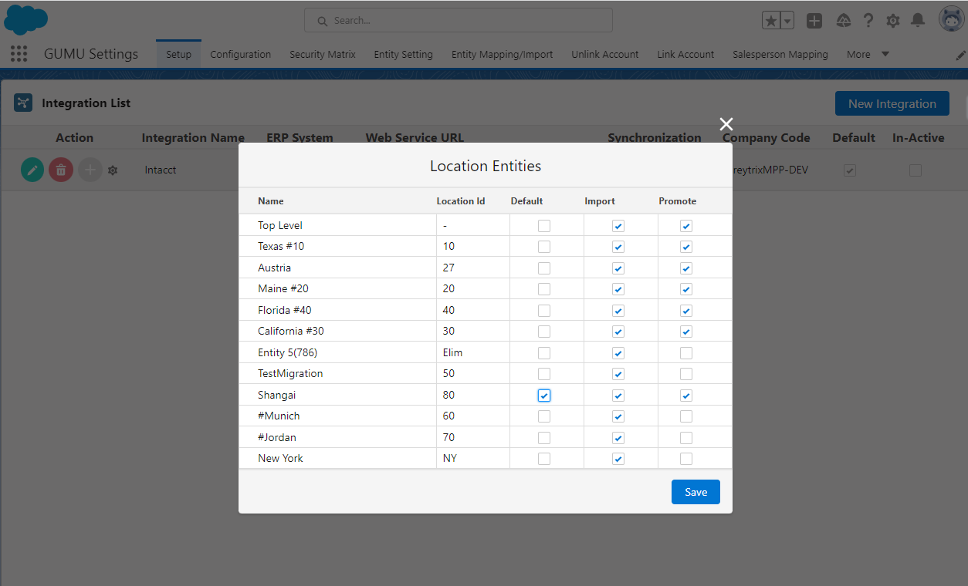Screen dimensions: 968x586
Task: Click the Promote column header
Action: 678,201
